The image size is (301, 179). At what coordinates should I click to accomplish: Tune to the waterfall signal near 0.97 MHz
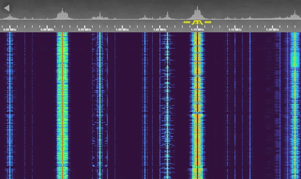pos(100,106)
